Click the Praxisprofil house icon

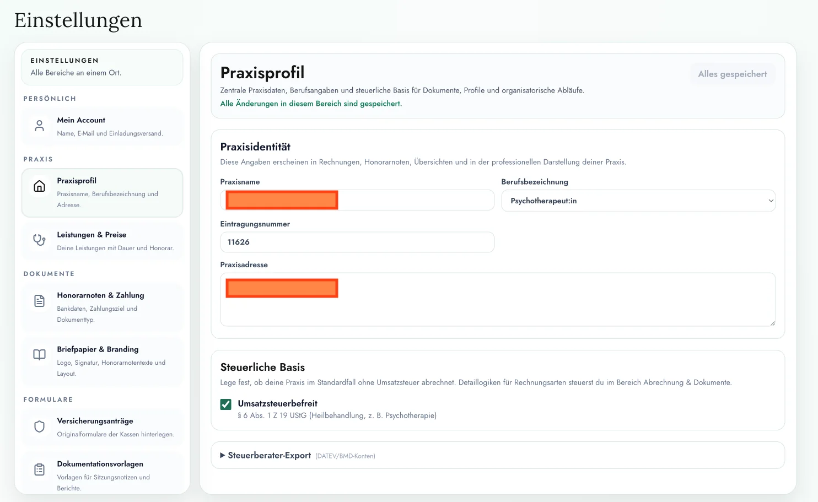pos(39,186)
